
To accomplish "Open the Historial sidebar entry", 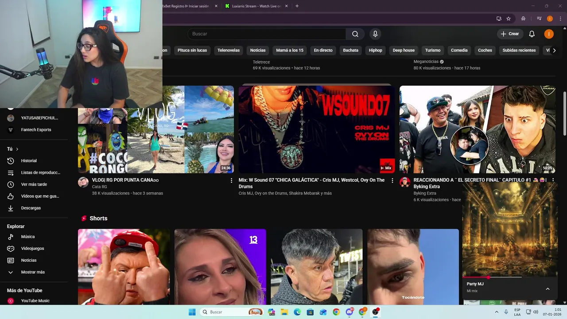I will (34, 161).
